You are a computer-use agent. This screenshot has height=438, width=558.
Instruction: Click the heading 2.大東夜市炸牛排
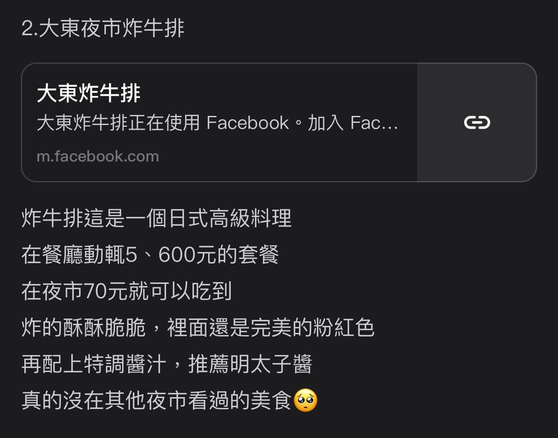point(103,28)
